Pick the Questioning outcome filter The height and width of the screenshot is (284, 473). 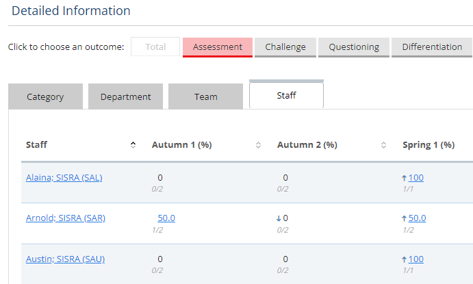coord(354,47)
